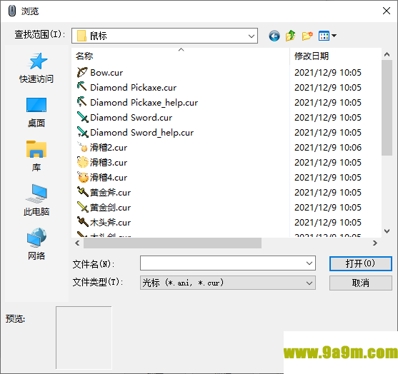Click the horizontal scrollbar thumb
The width and height of the screenshot is (398, 374).
[x=173, y=243]
